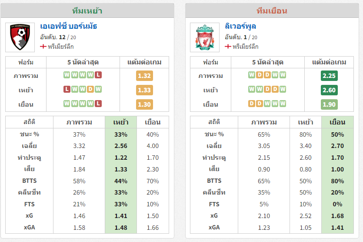Click the 1.32 points-per-game badge
This screenshot has width=363, height=242.
point(144,76)
